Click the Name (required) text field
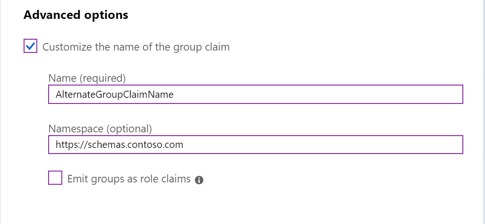 255,94
